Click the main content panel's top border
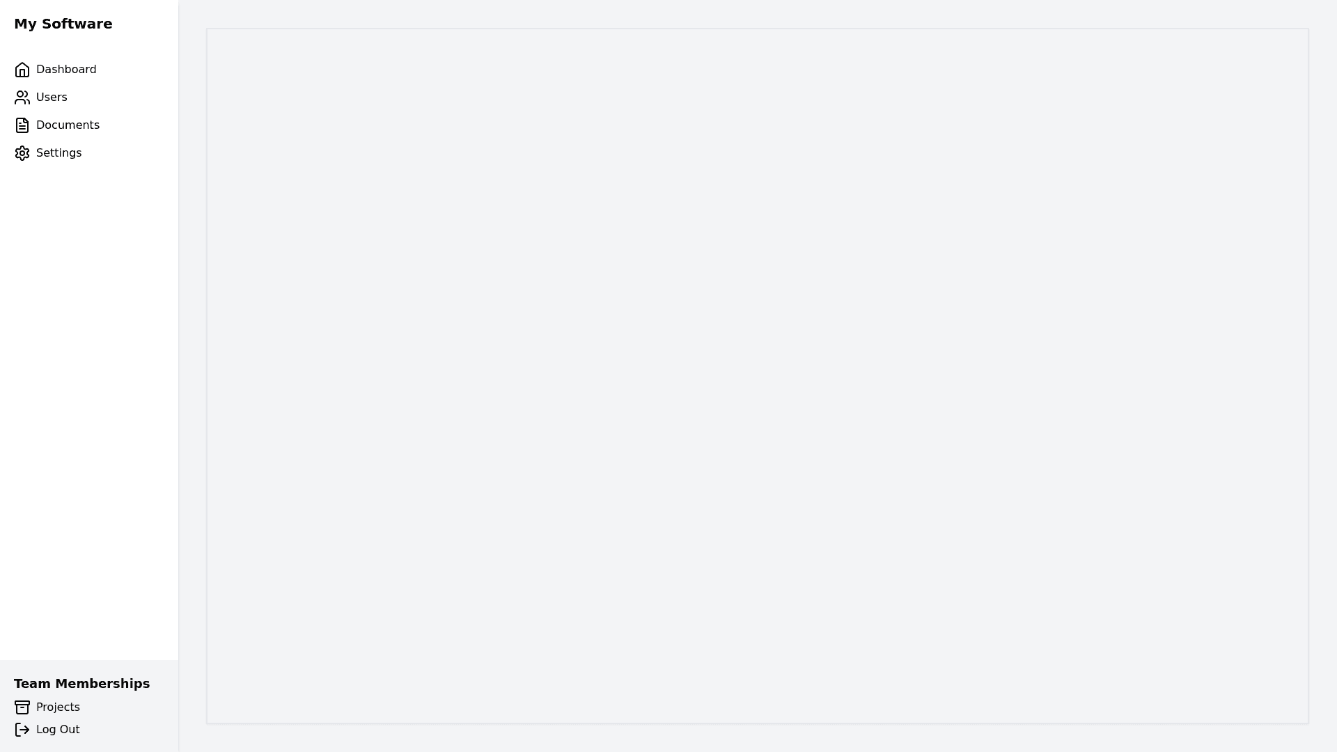1337x752 pixels. coord(758,29)
